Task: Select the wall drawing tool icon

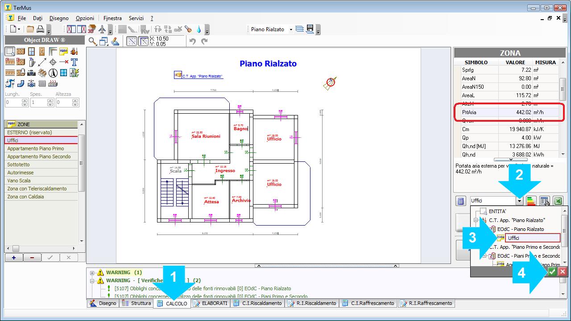Action: click(x=21, y=51)
